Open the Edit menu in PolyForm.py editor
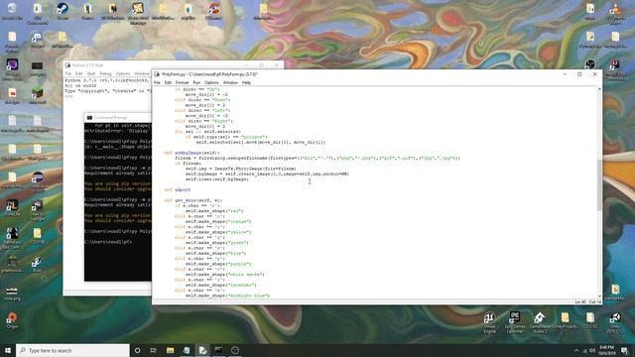 [168, 82]
